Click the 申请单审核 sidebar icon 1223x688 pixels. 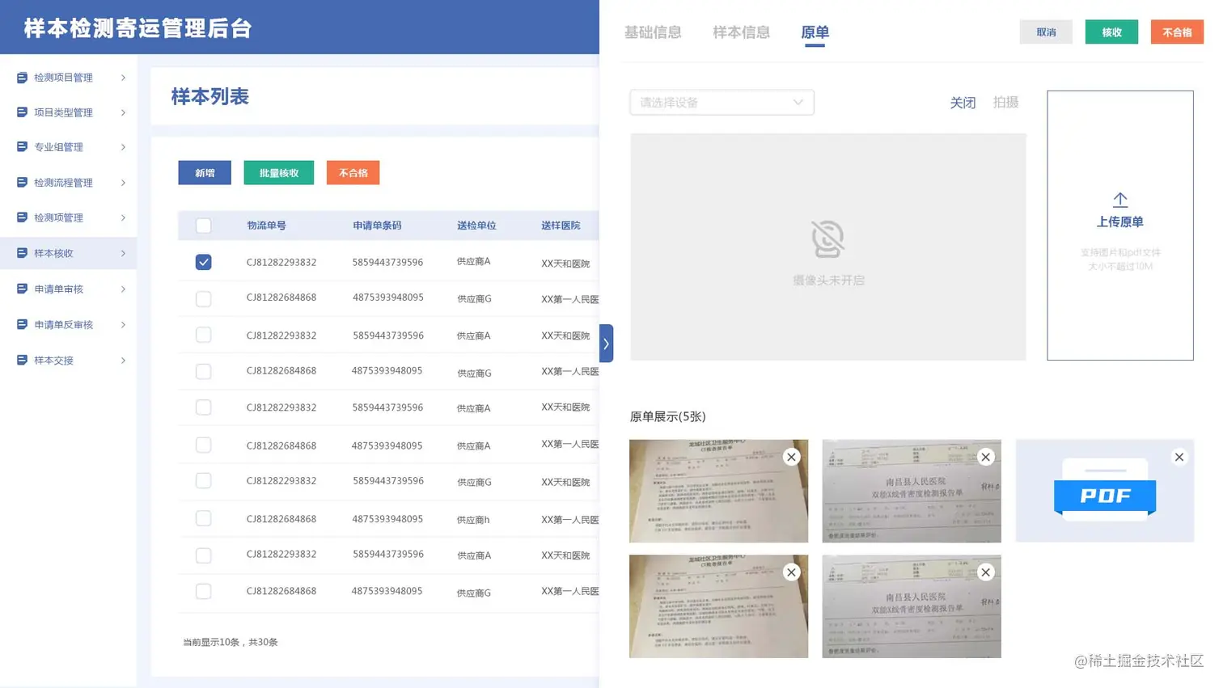(22, 289)
